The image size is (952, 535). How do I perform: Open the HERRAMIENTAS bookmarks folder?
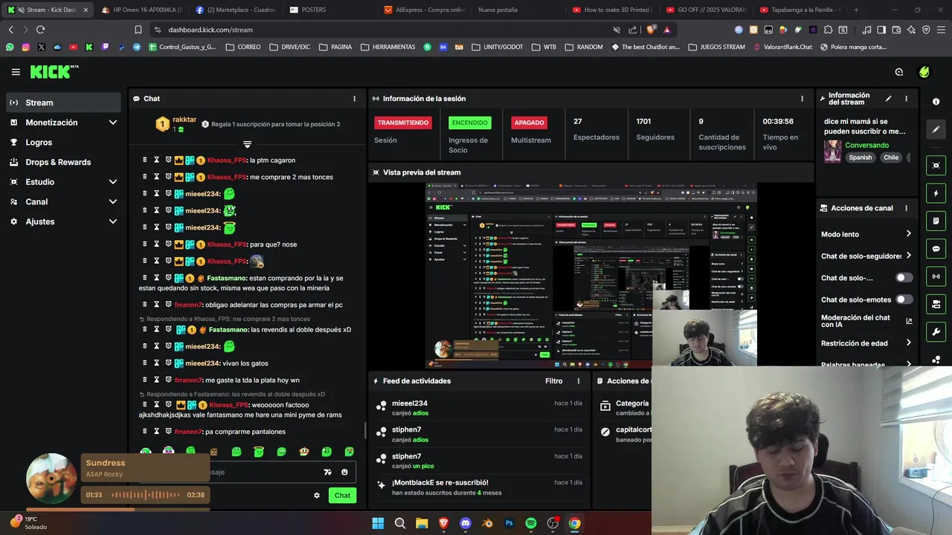[387, 47]
